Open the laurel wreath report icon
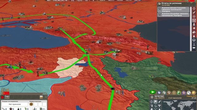 (x=194, y=40)
